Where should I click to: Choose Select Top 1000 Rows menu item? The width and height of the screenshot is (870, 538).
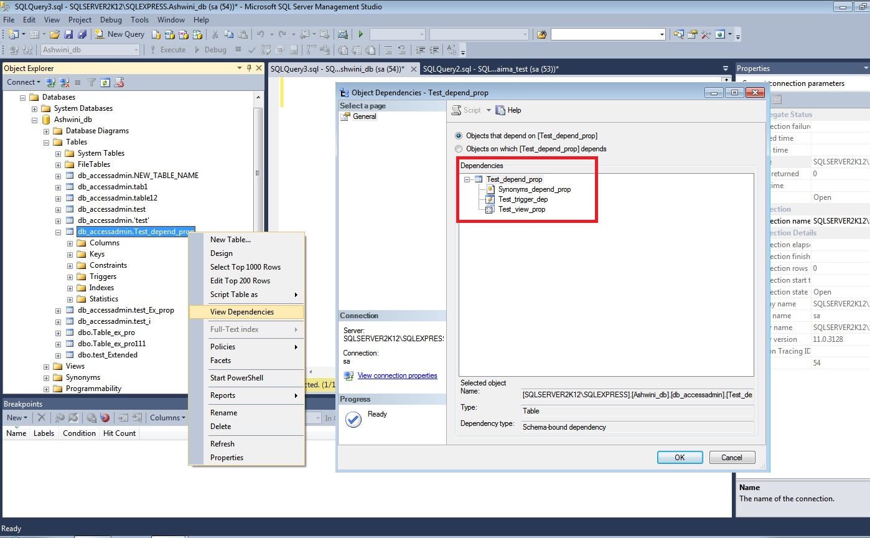(246, 267)
